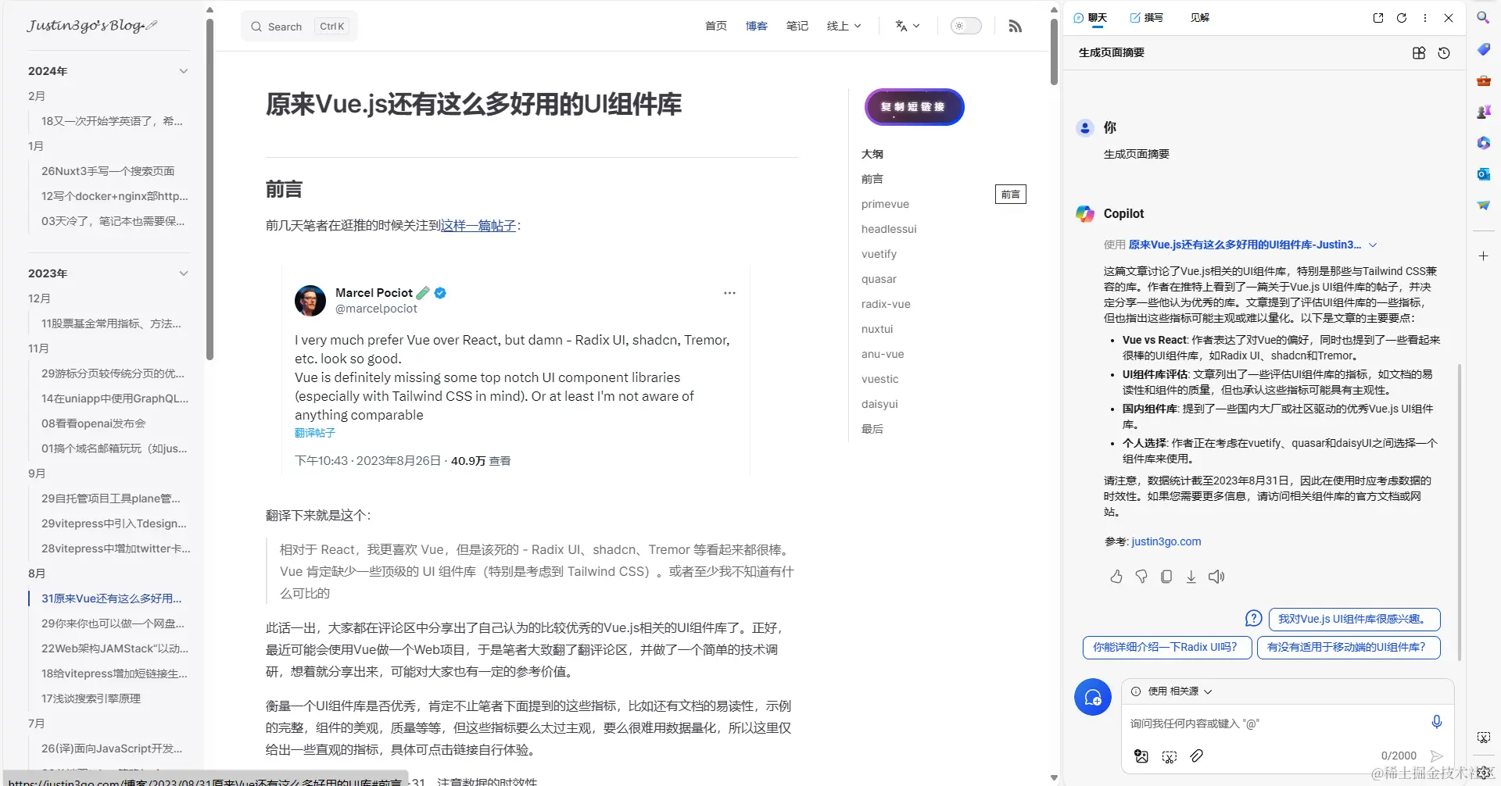Select suggestion about mobile UI component libraries
This screenshot has width=1501, height=786.
[1349, 648]
